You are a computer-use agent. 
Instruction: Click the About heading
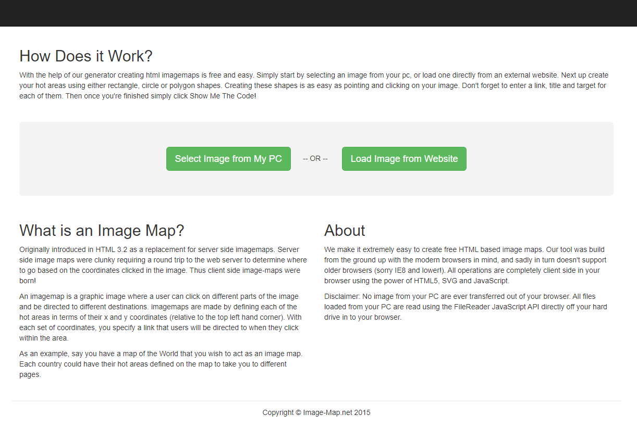345,231
